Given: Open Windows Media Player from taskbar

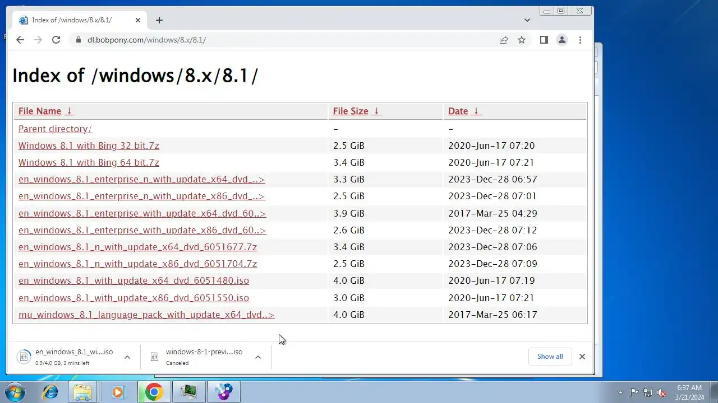Looking at the screenshot, I should coord(117,392).
